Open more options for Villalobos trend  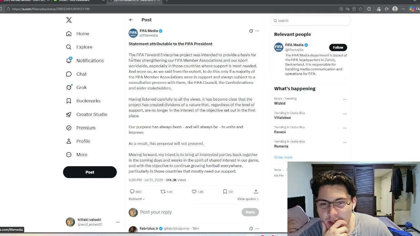coord(345,114)
